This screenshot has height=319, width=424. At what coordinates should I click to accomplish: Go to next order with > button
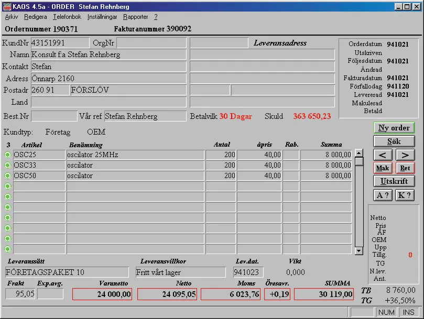pyautogui.click(x=405, y=155)
